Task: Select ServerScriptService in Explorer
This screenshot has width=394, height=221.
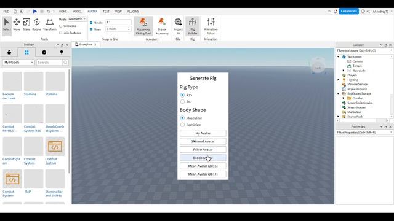Action: pos(360,103)
